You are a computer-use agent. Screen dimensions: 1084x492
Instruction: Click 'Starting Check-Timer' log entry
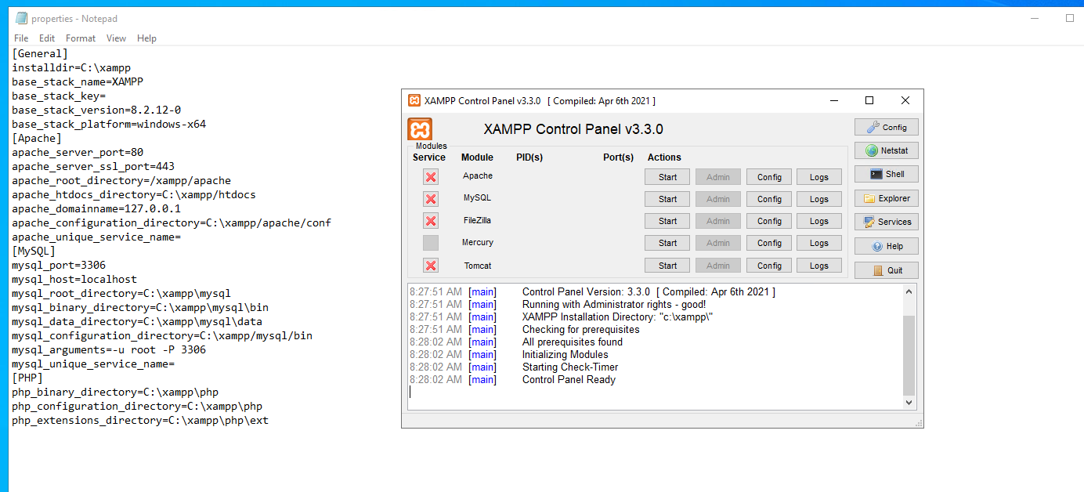[570, 367]
